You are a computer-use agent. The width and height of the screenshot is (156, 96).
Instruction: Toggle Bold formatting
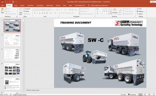click(x=35, y=13)
